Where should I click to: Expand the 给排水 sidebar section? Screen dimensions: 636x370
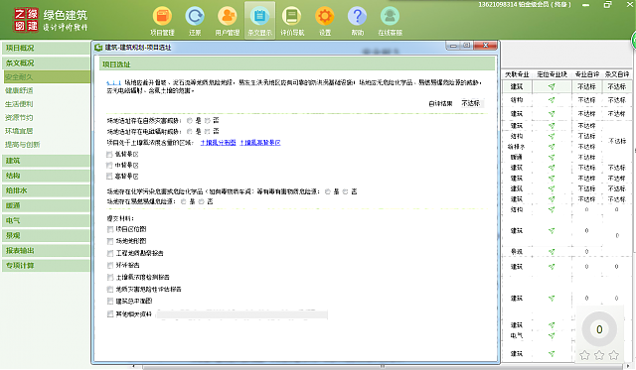(x=46, y=190)
